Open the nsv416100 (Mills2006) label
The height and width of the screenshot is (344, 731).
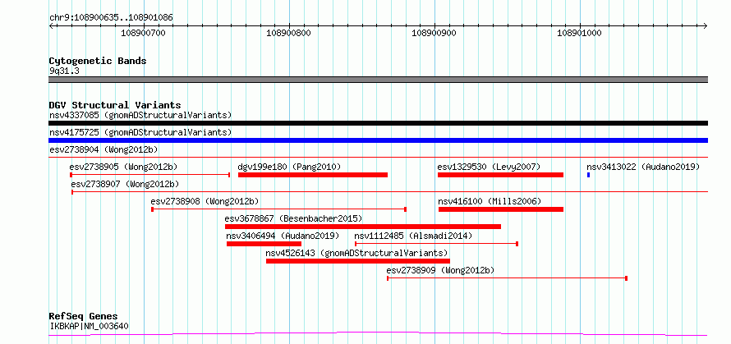490,201
